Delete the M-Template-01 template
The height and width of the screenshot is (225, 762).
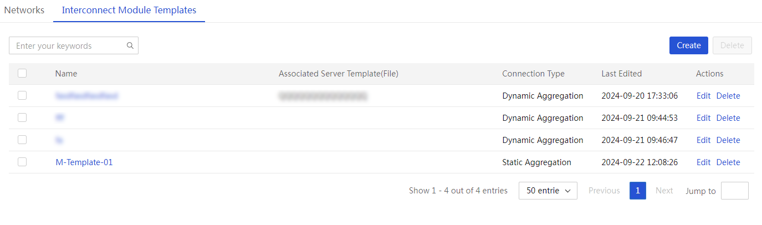tap(728, 162)
